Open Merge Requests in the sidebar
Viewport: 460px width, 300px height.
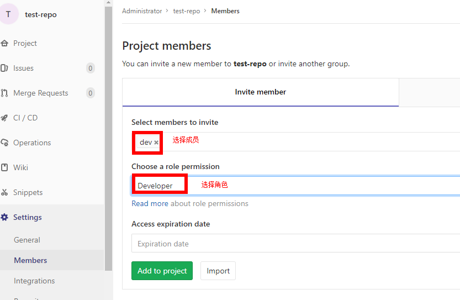[x=41, y=93]
